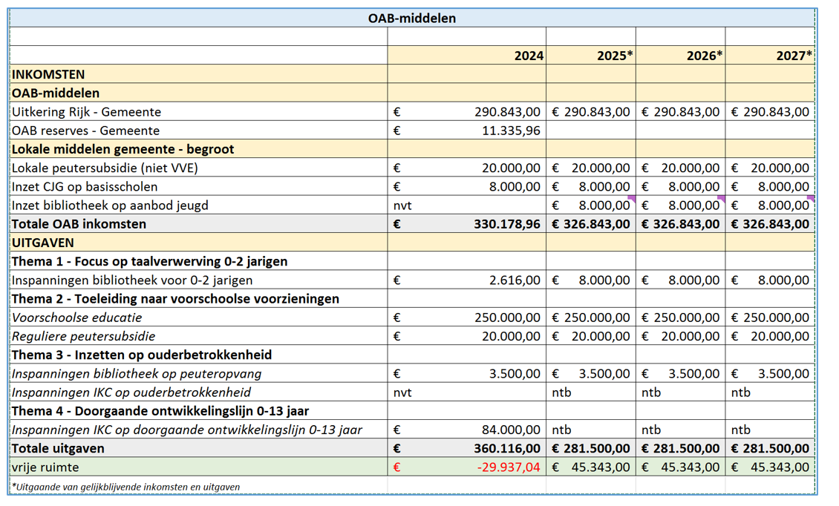
Task: Click the Uitkering Rijk - Gemeente row label
Action: pyautogui.click(x=86, y=112)
